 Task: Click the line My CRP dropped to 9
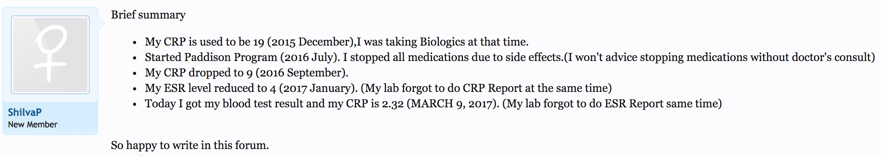click(x=247, y=73)
